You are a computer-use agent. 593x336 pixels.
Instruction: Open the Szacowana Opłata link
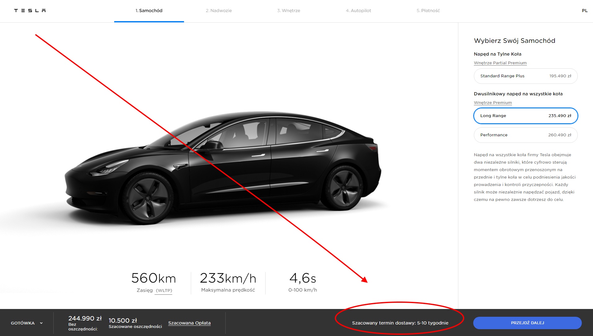point(189,323)
